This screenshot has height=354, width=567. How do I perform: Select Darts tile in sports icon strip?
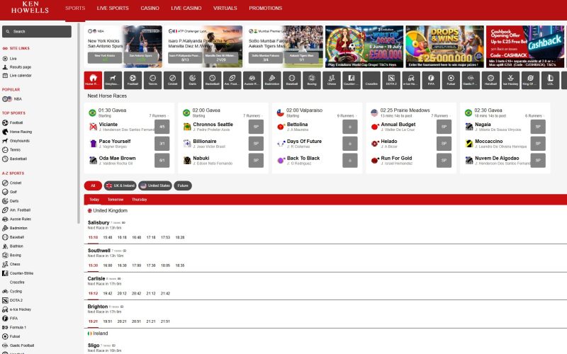point(192,80)
